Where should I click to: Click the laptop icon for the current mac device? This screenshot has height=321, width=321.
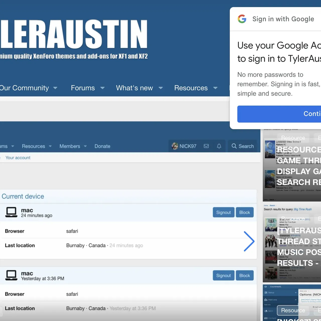[x=11, y=212]
